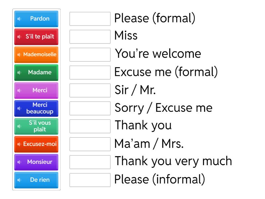Click the answer box for Sir / Mr.

coord(90,90)
